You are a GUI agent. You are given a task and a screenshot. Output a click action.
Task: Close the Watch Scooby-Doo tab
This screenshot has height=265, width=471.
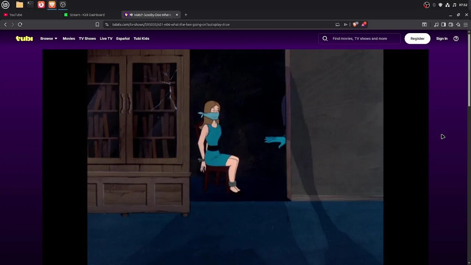pos(177,15)
